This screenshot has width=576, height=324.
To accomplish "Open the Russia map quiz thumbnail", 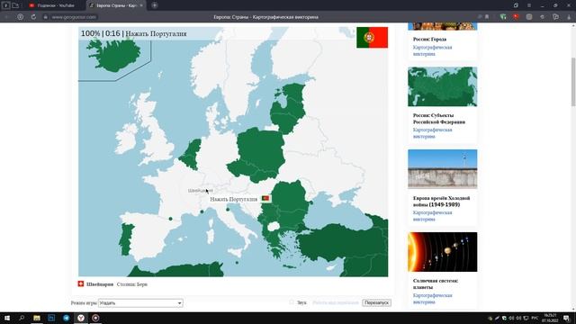I will click(x=442, y=86).
